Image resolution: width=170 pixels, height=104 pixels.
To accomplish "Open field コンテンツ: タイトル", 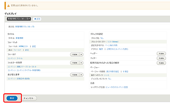I will click(15, 58).
